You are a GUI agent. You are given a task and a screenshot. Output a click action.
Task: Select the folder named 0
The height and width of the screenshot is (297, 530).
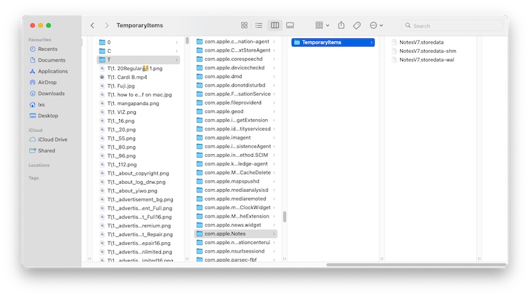click(138, 42)
